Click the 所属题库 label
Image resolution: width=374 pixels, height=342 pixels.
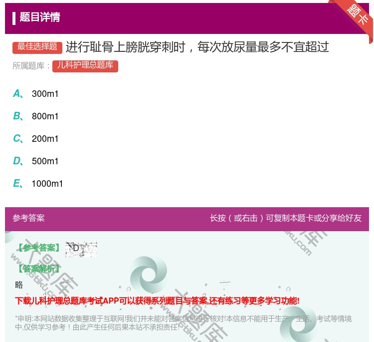coord(31,66)
